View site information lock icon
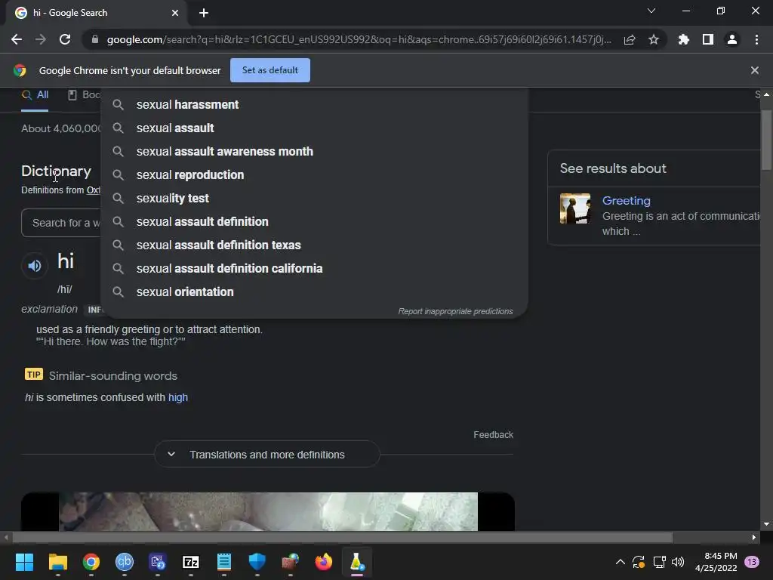Viewport: 773px width, 580px height. coord(94,39)
